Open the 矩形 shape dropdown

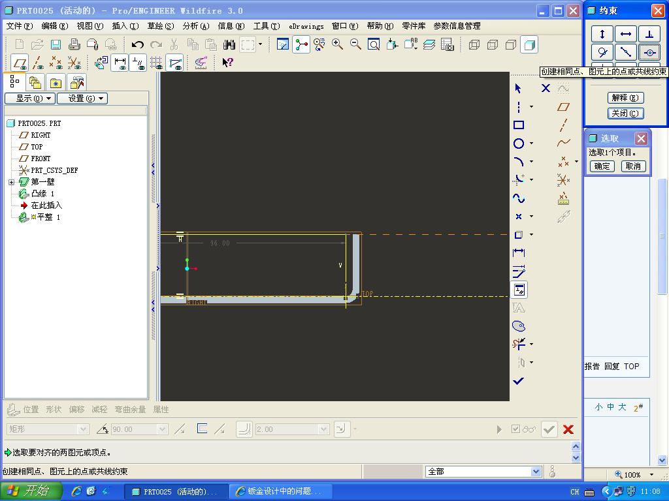84,429
